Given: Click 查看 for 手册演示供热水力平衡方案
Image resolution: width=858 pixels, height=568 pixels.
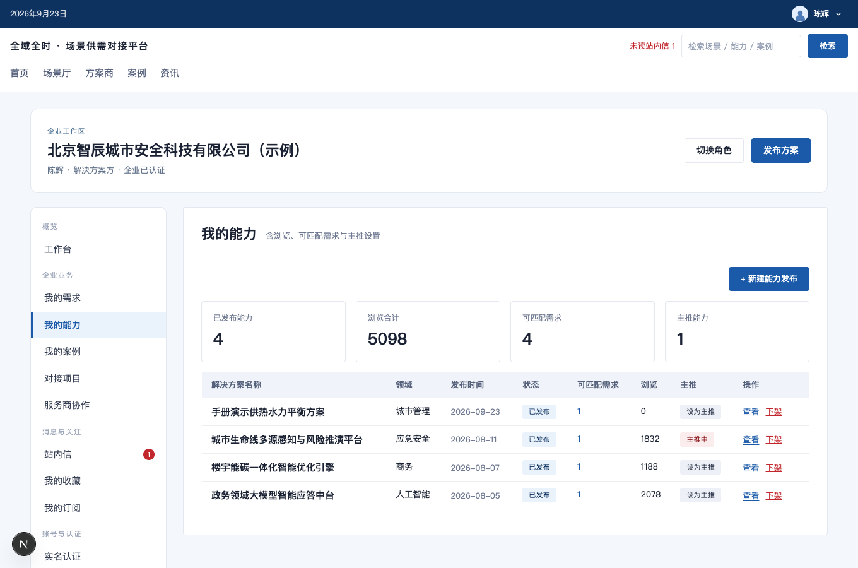Looking at the screenshot, I should coord(751,412).
